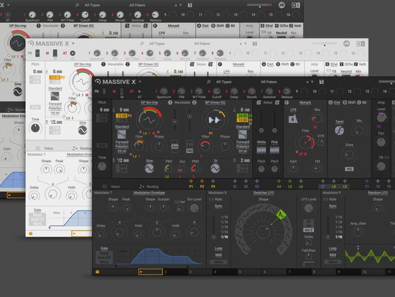The height and width of the screenshot is (297, 395).
Task: Toggle Aux phase-mod switch for oscillator 1
Action: point(175,146)
